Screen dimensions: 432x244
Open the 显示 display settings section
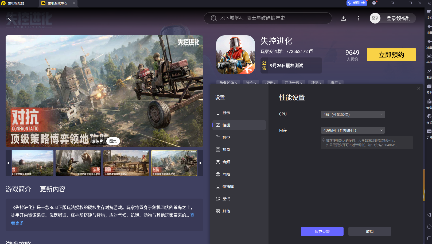(239, 113)
